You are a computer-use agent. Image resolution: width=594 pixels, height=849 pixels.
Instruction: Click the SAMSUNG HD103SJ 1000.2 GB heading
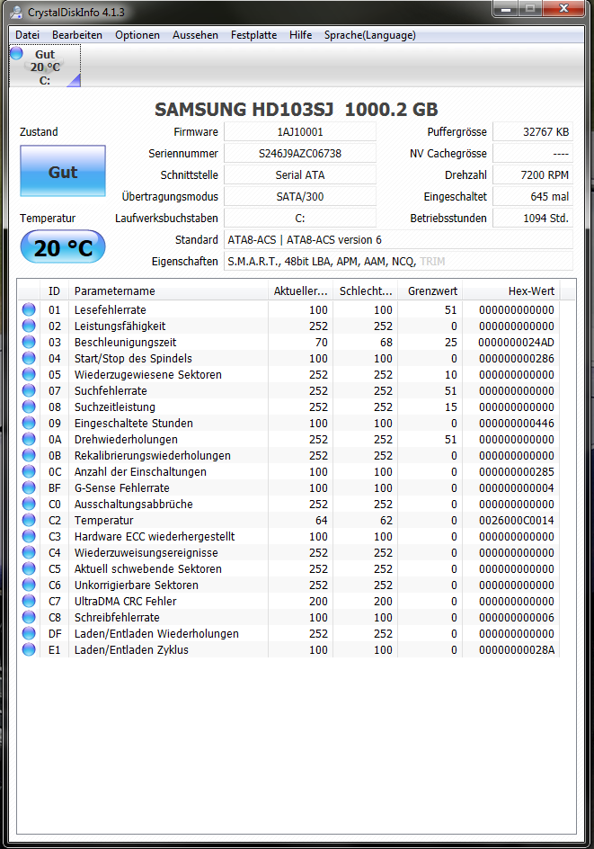(x=297, y=110)
